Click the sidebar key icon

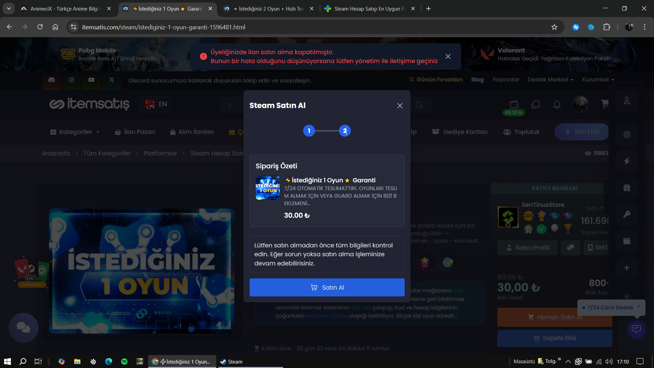click(x=627, y=214)
